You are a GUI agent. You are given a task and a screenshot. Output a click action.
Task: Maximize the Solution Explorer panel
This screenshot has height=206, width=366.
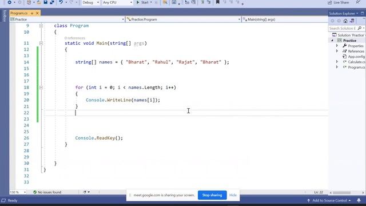(x=362, y=13)
